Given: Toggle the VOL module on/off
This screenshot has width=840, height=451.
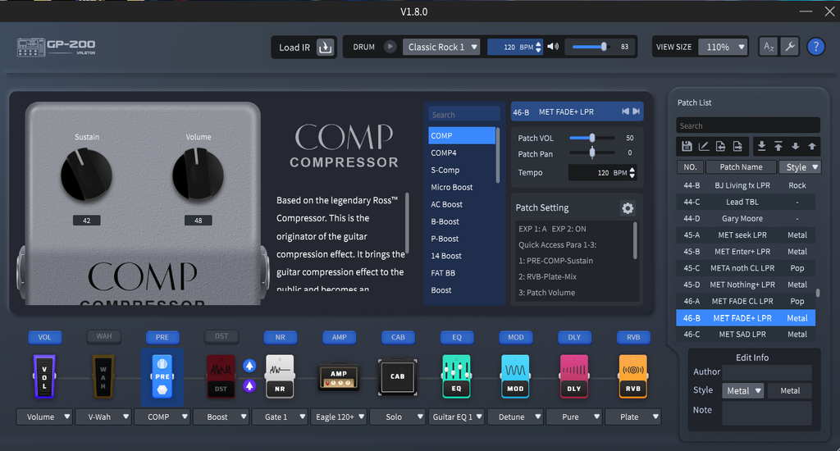Looking at the screenshot, I should [44, 337].
